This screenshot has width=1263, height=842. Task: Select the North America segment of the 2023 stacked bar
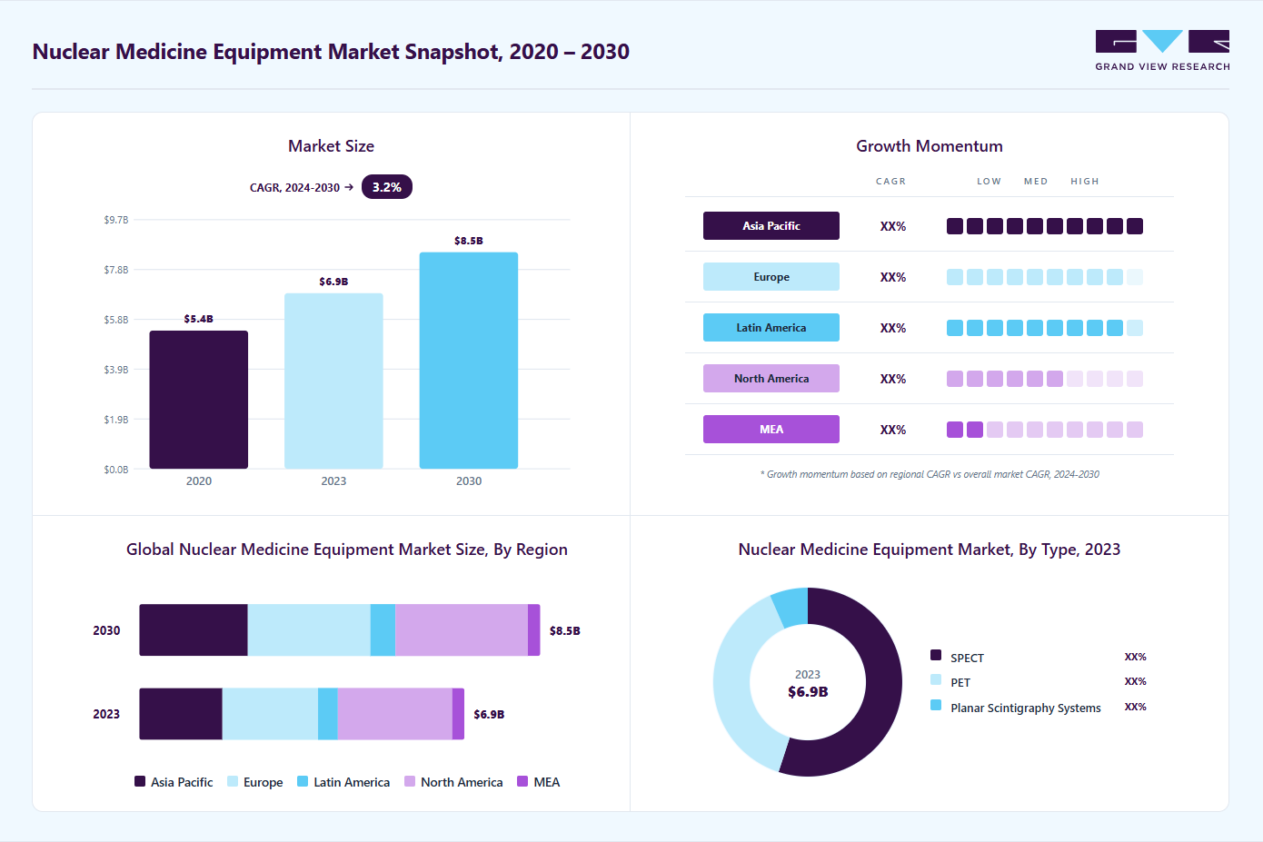tap(394, 714)
